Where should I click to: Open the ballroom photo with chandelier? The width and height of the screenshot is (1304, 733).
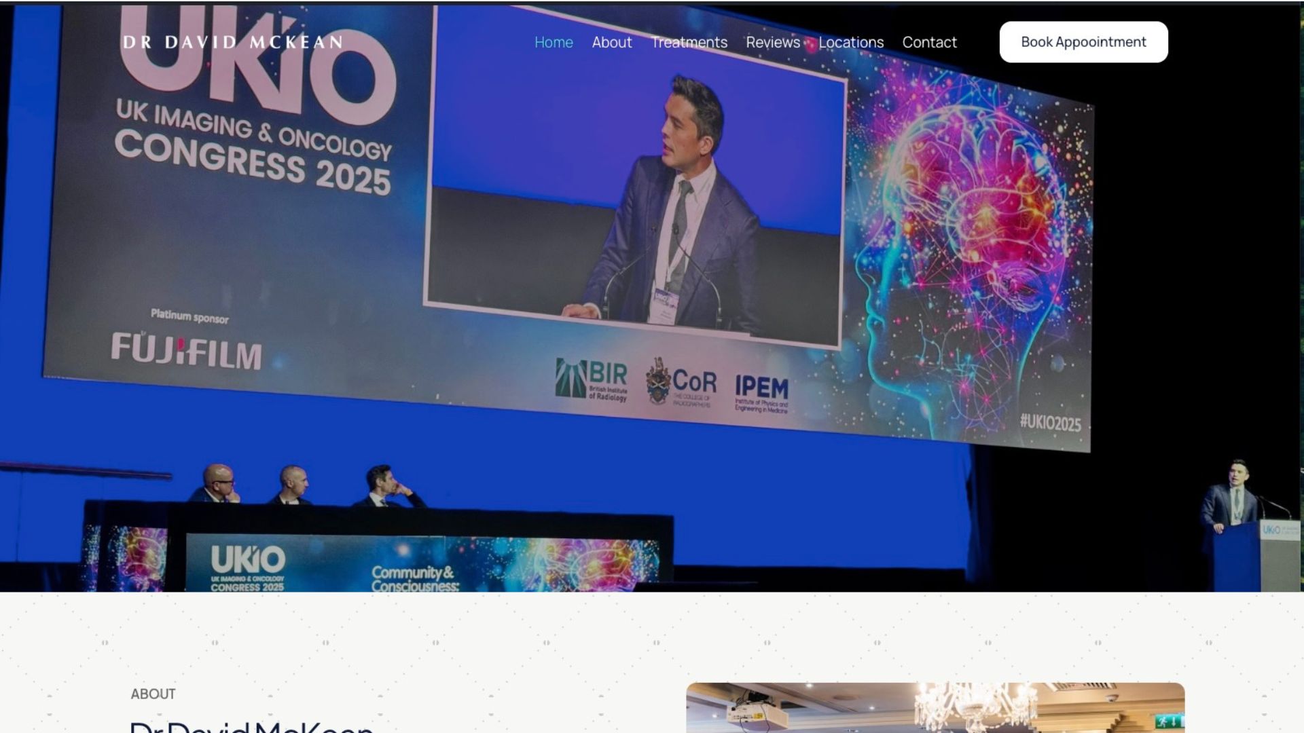[x=935, y=707]
